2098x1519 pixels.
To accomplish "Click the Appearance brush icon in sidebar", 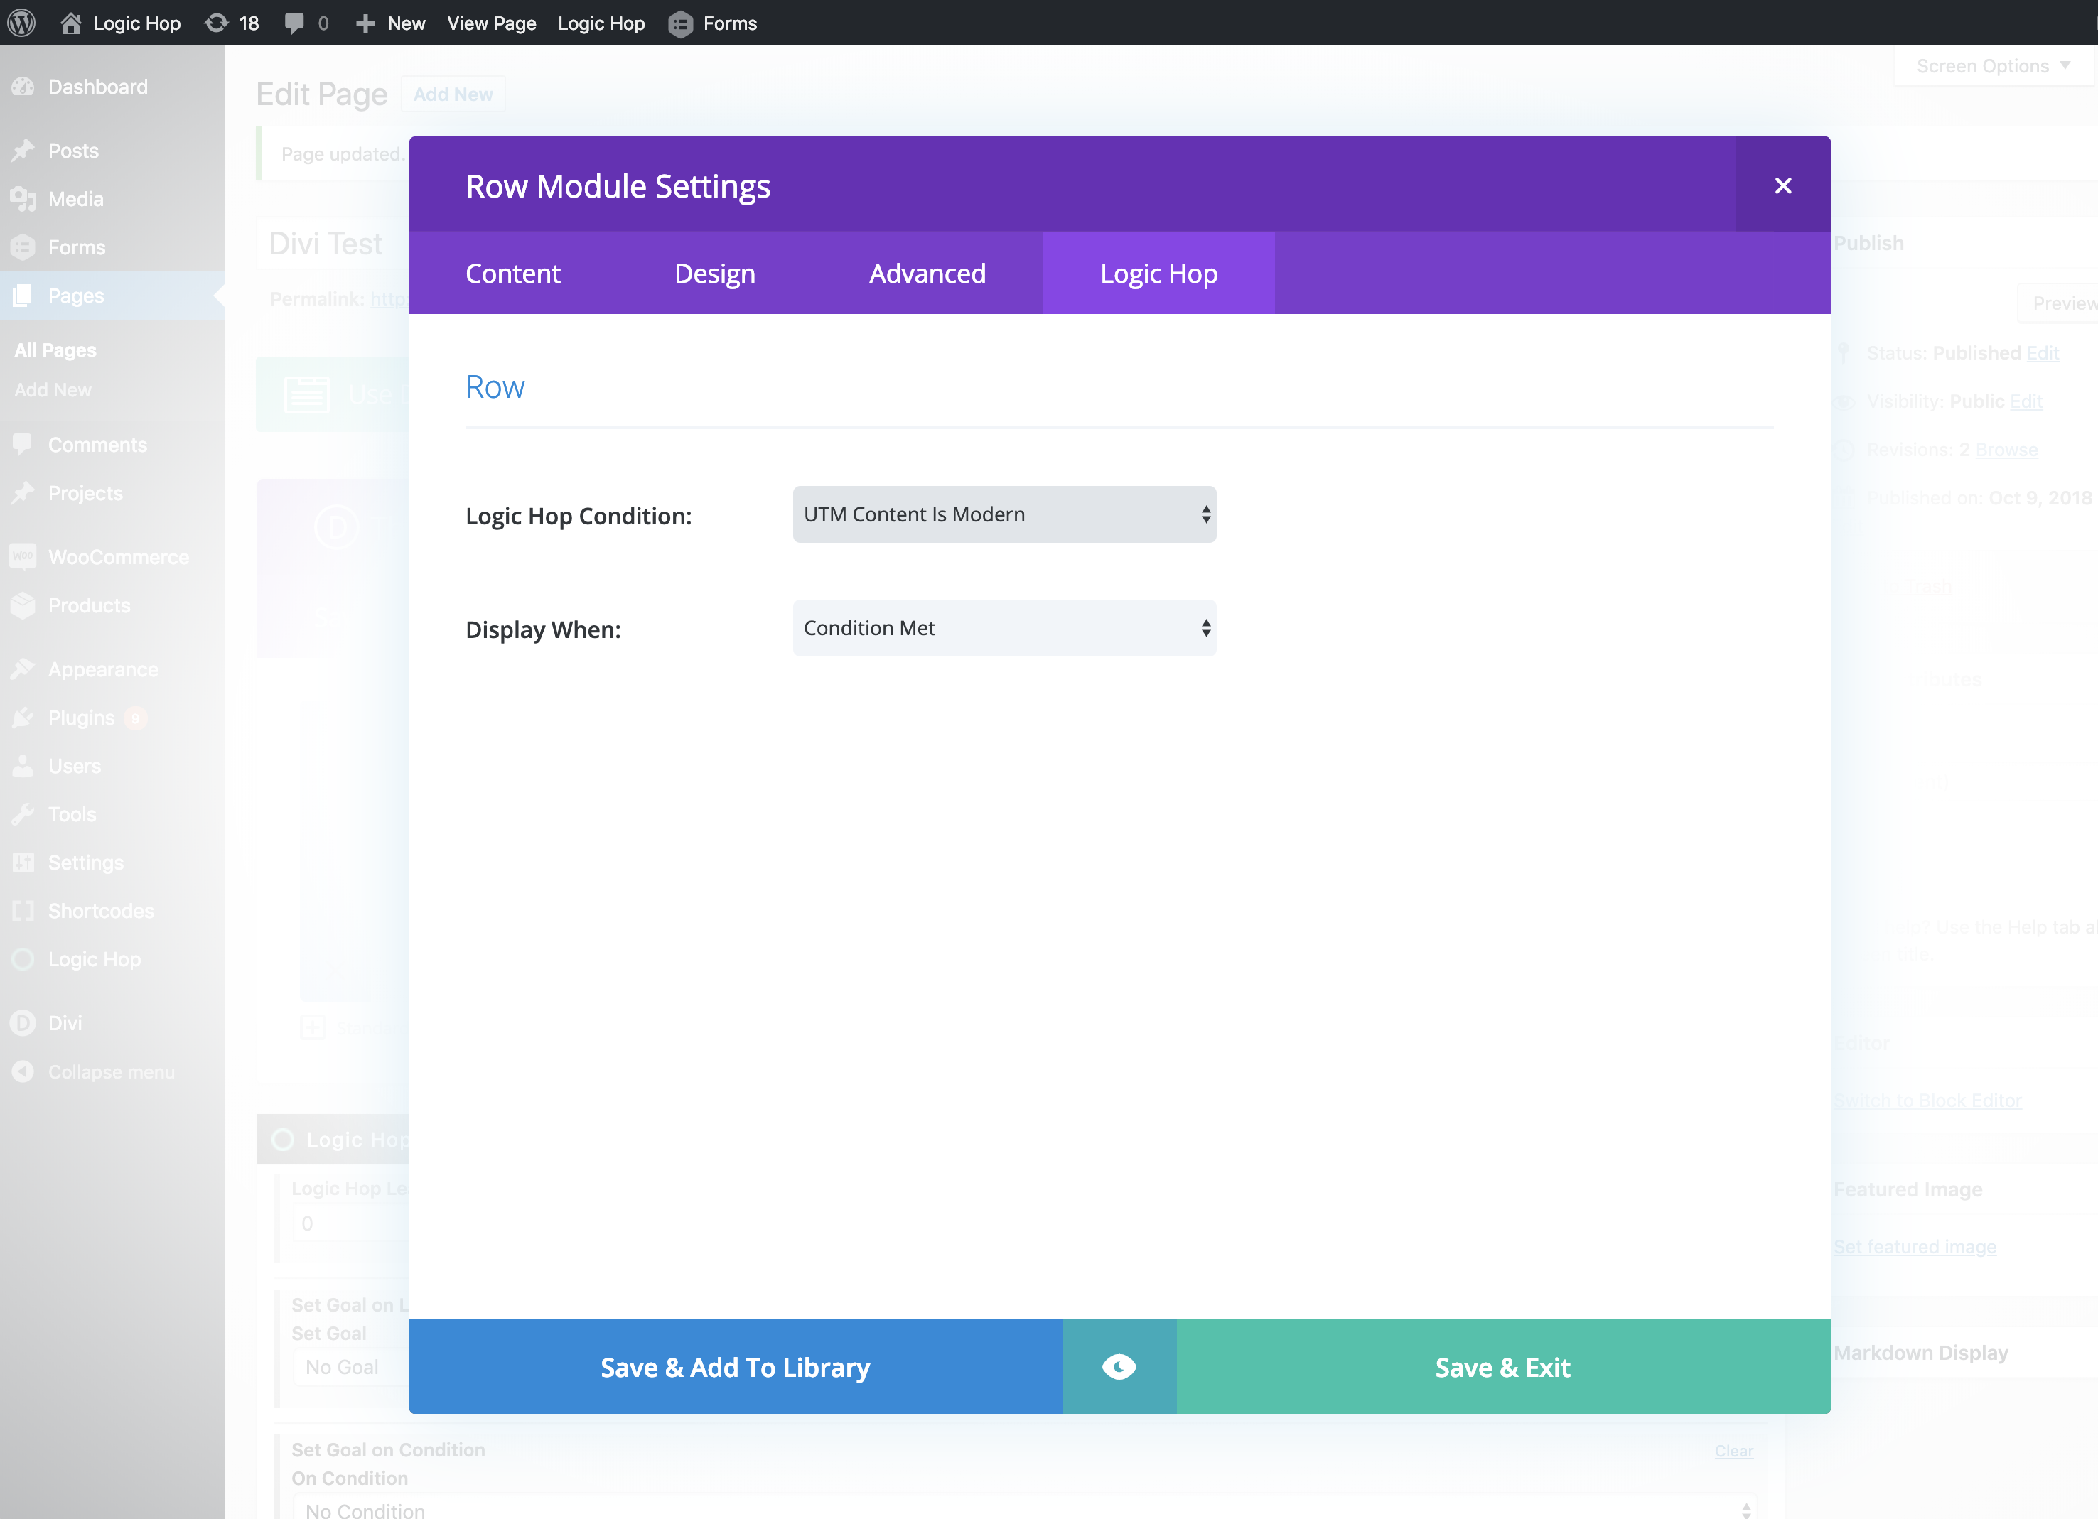I will click(23, 669).
